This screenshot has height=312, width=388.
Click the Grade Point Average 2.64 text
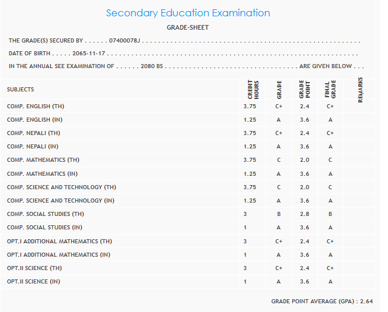[x=321, y=302]
